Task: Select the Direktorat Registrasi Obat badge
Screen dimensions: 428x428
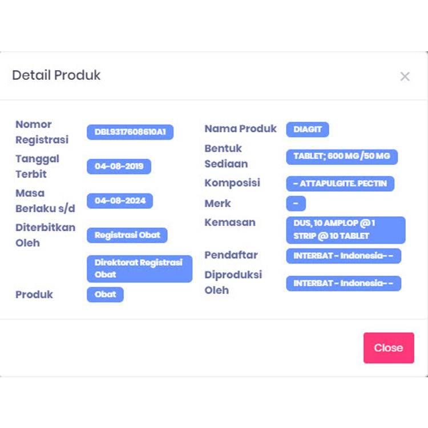Action: 139,269
